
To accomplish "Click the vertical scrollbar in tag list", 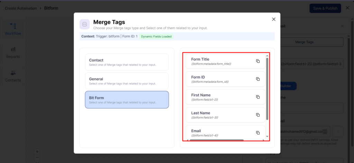I will click(x=267, y=89).
